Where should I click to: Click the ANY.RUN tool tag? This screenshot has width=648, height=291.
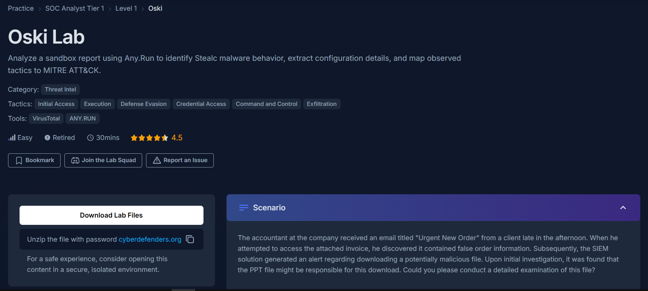[82, 119]
